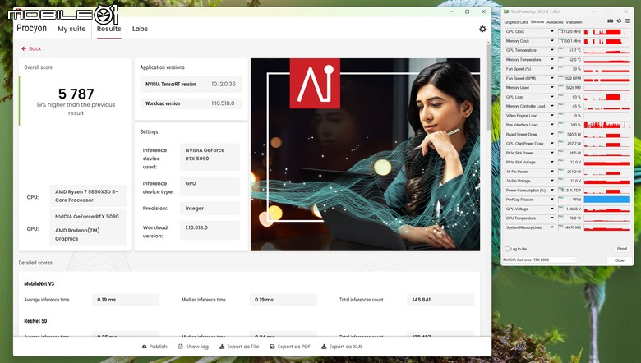Open the Fan Speed (RPM) sensor dropdown

[552, 78]
